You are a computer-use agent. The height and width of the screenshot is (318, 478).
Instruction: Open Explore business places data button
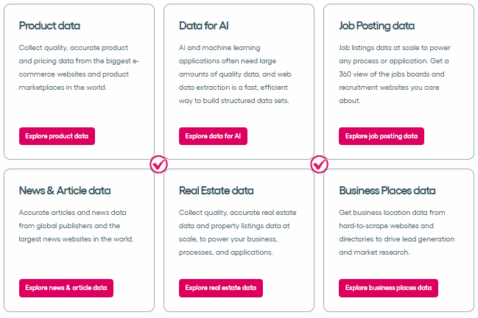coord(388,288)
